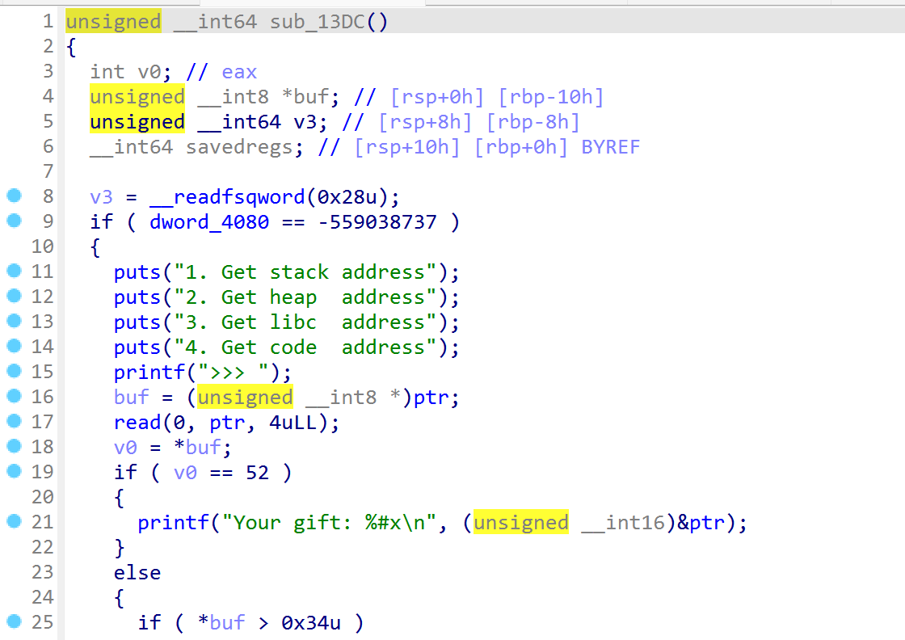This screenshot has height=640, width=905.
Task: Select the breakpoint dot at line 16
Action: (14, 396)
